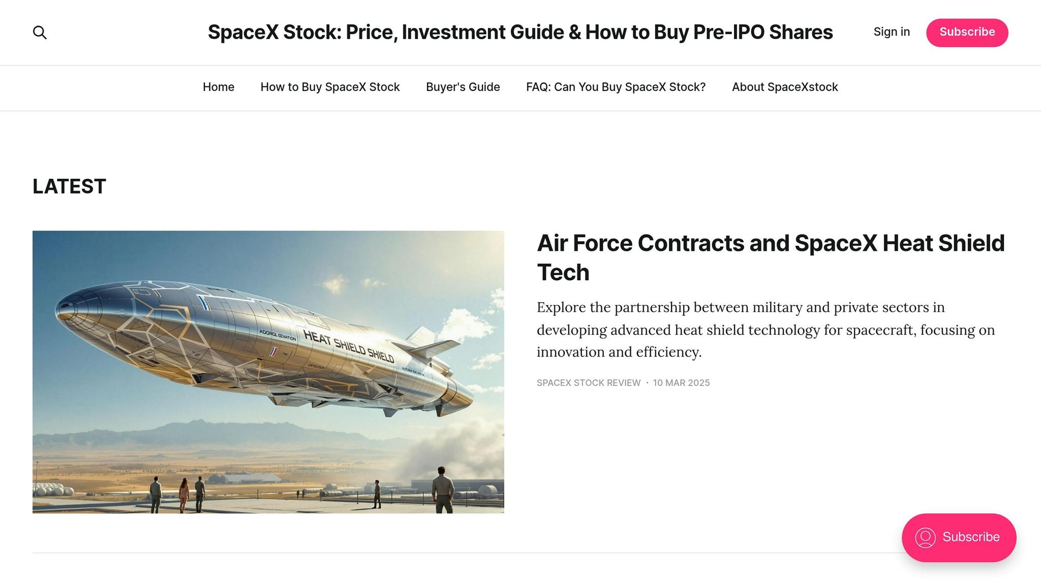
Task: Open the How to Buy SpaceX Stock page
Action: pyautogui.click(x=330, y=87)
